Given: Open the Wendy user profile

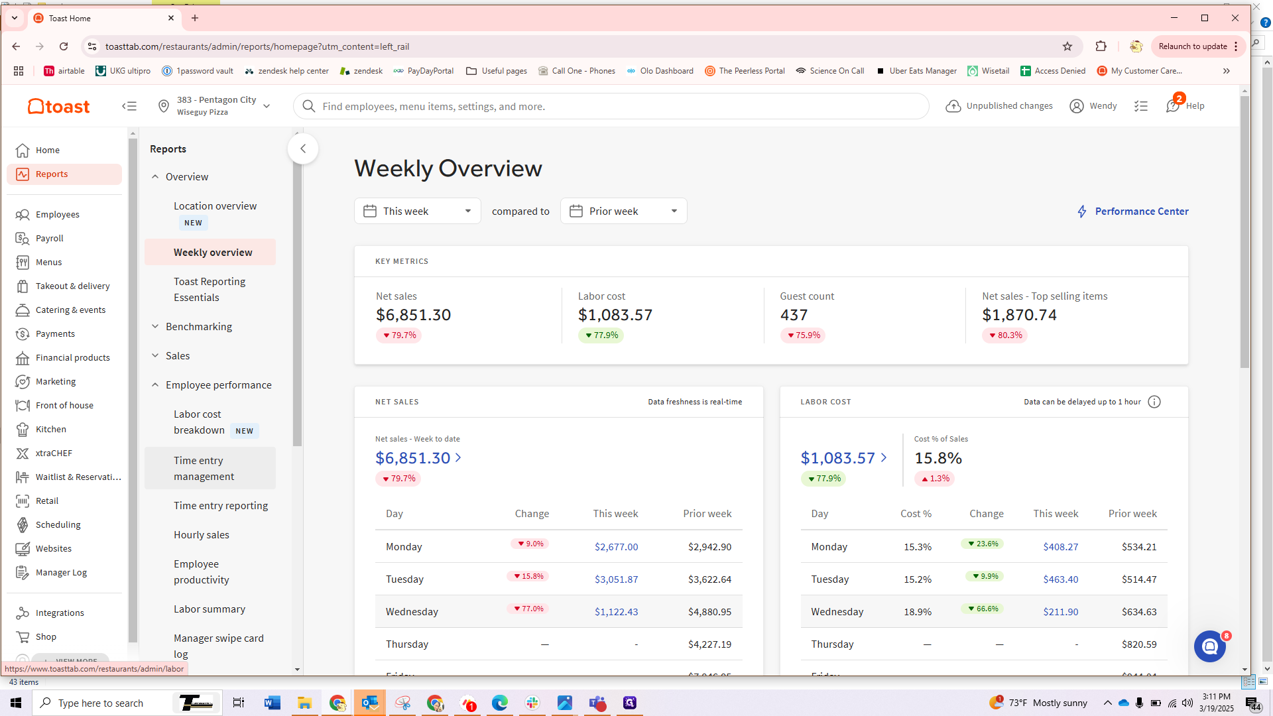Looking at the screenshot, I should (x=1093, y=106).
